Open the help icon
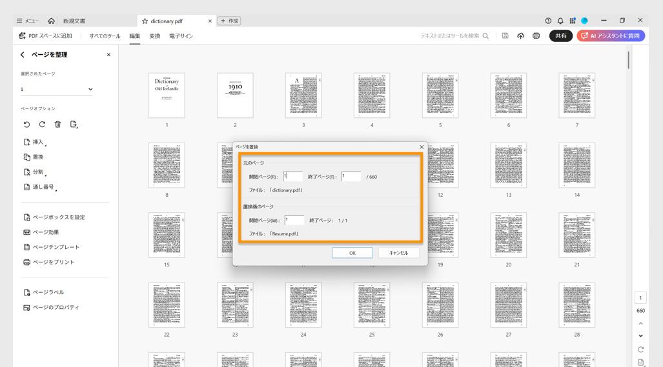Screen dimensions: 663x367 click(x=548, y=21)
